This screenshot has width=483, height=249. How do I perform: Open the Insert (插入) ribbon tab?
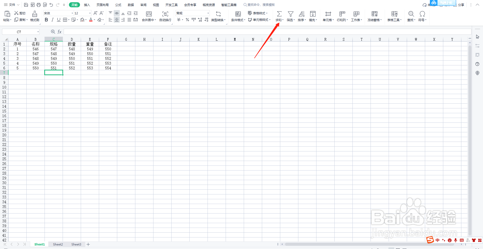[87, 5]
